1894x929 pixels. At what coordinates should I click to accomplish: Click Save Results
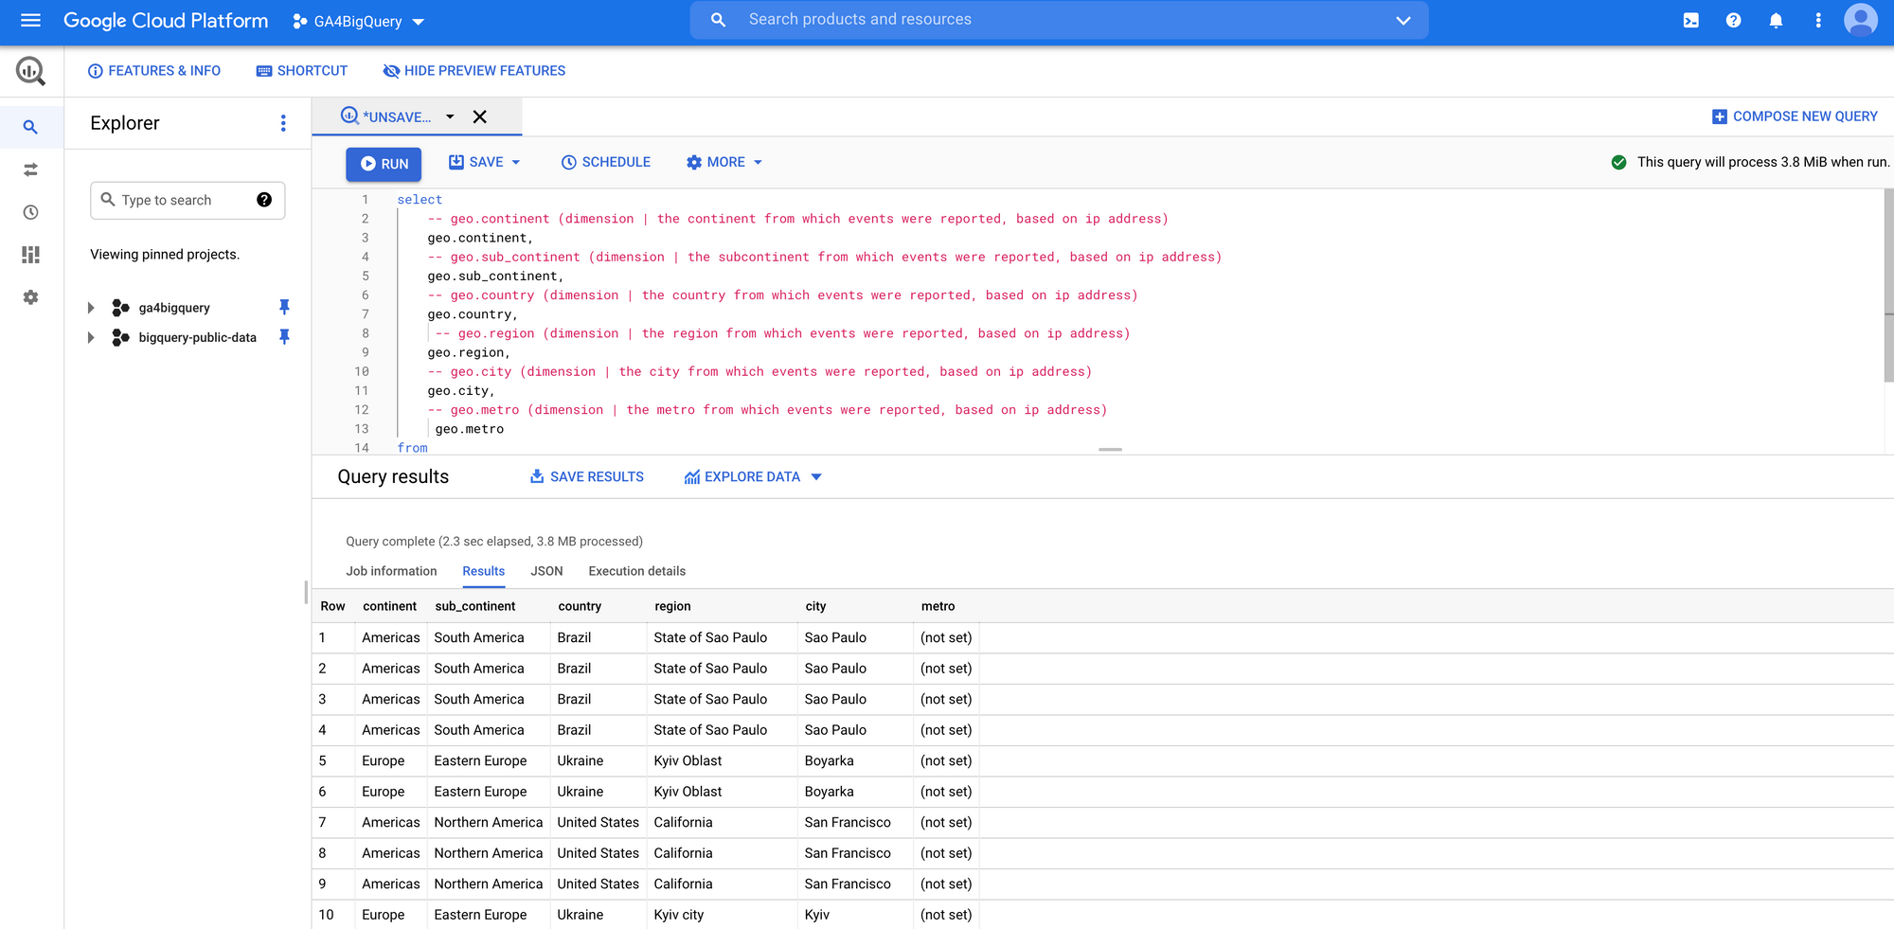coord(587,476)
